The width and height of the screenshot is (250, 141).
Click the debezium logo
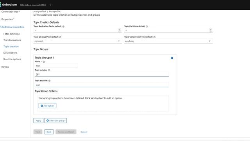coord(9,5)
